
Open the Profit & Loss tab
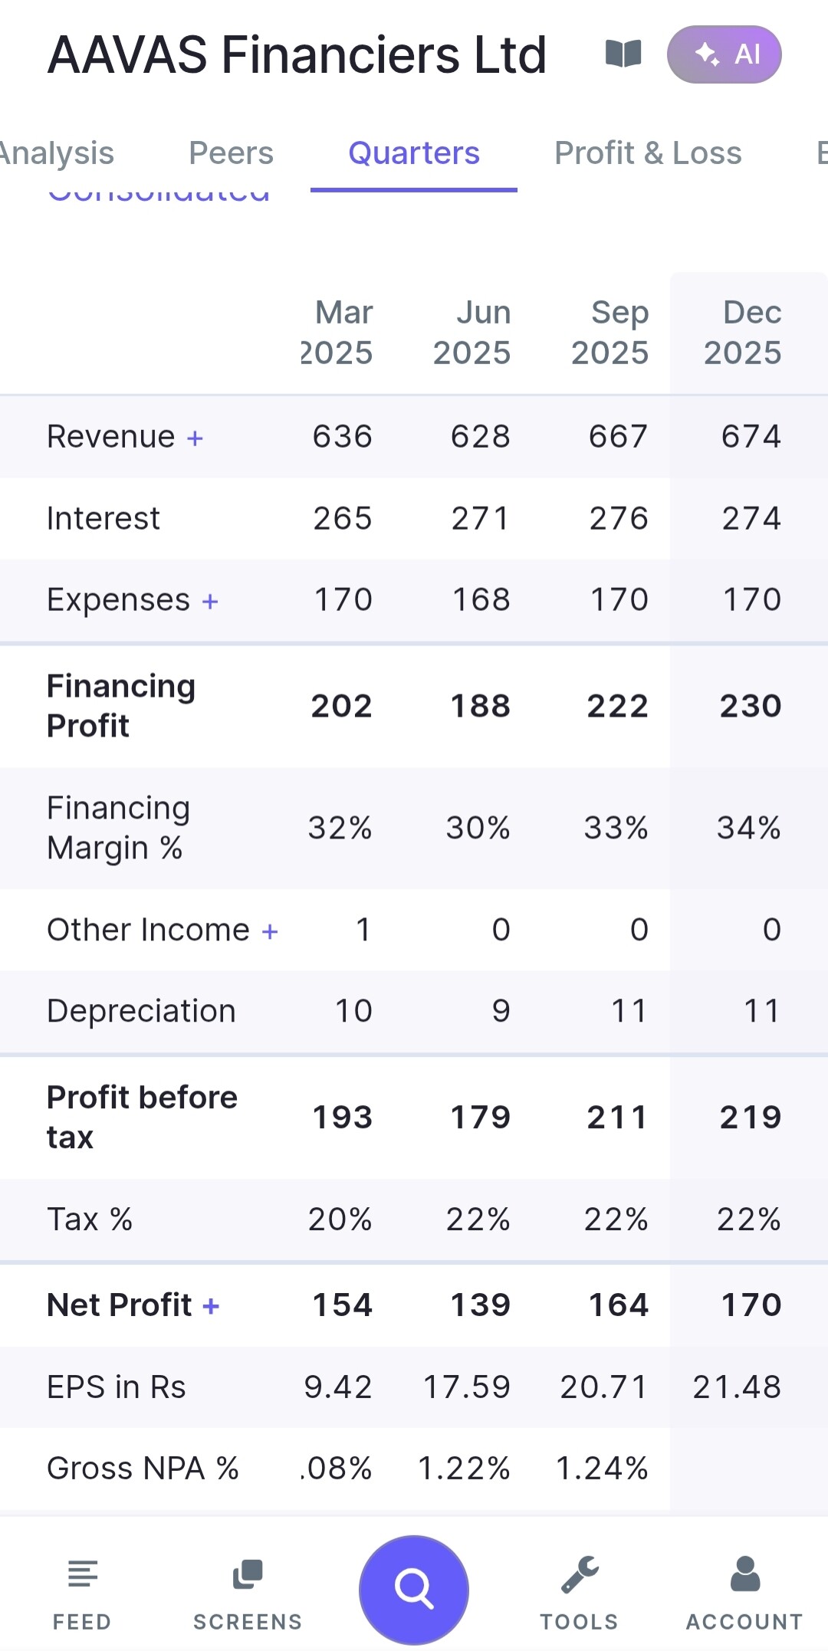click(648, 153)
